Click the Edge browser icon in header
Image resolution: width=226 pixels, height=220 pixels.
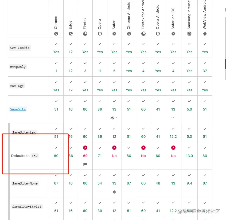[x=71, y=34]
